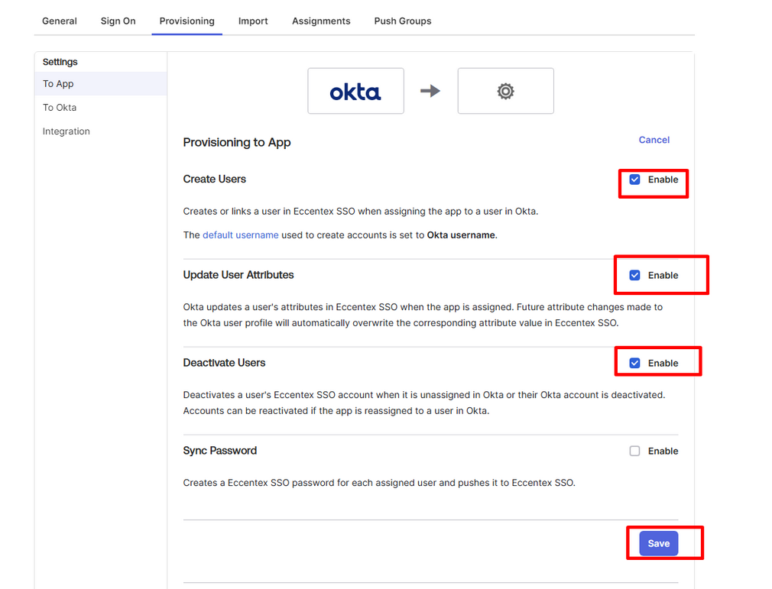
Task: Click the Okta logo box
Action: click(x=356, y=91)
